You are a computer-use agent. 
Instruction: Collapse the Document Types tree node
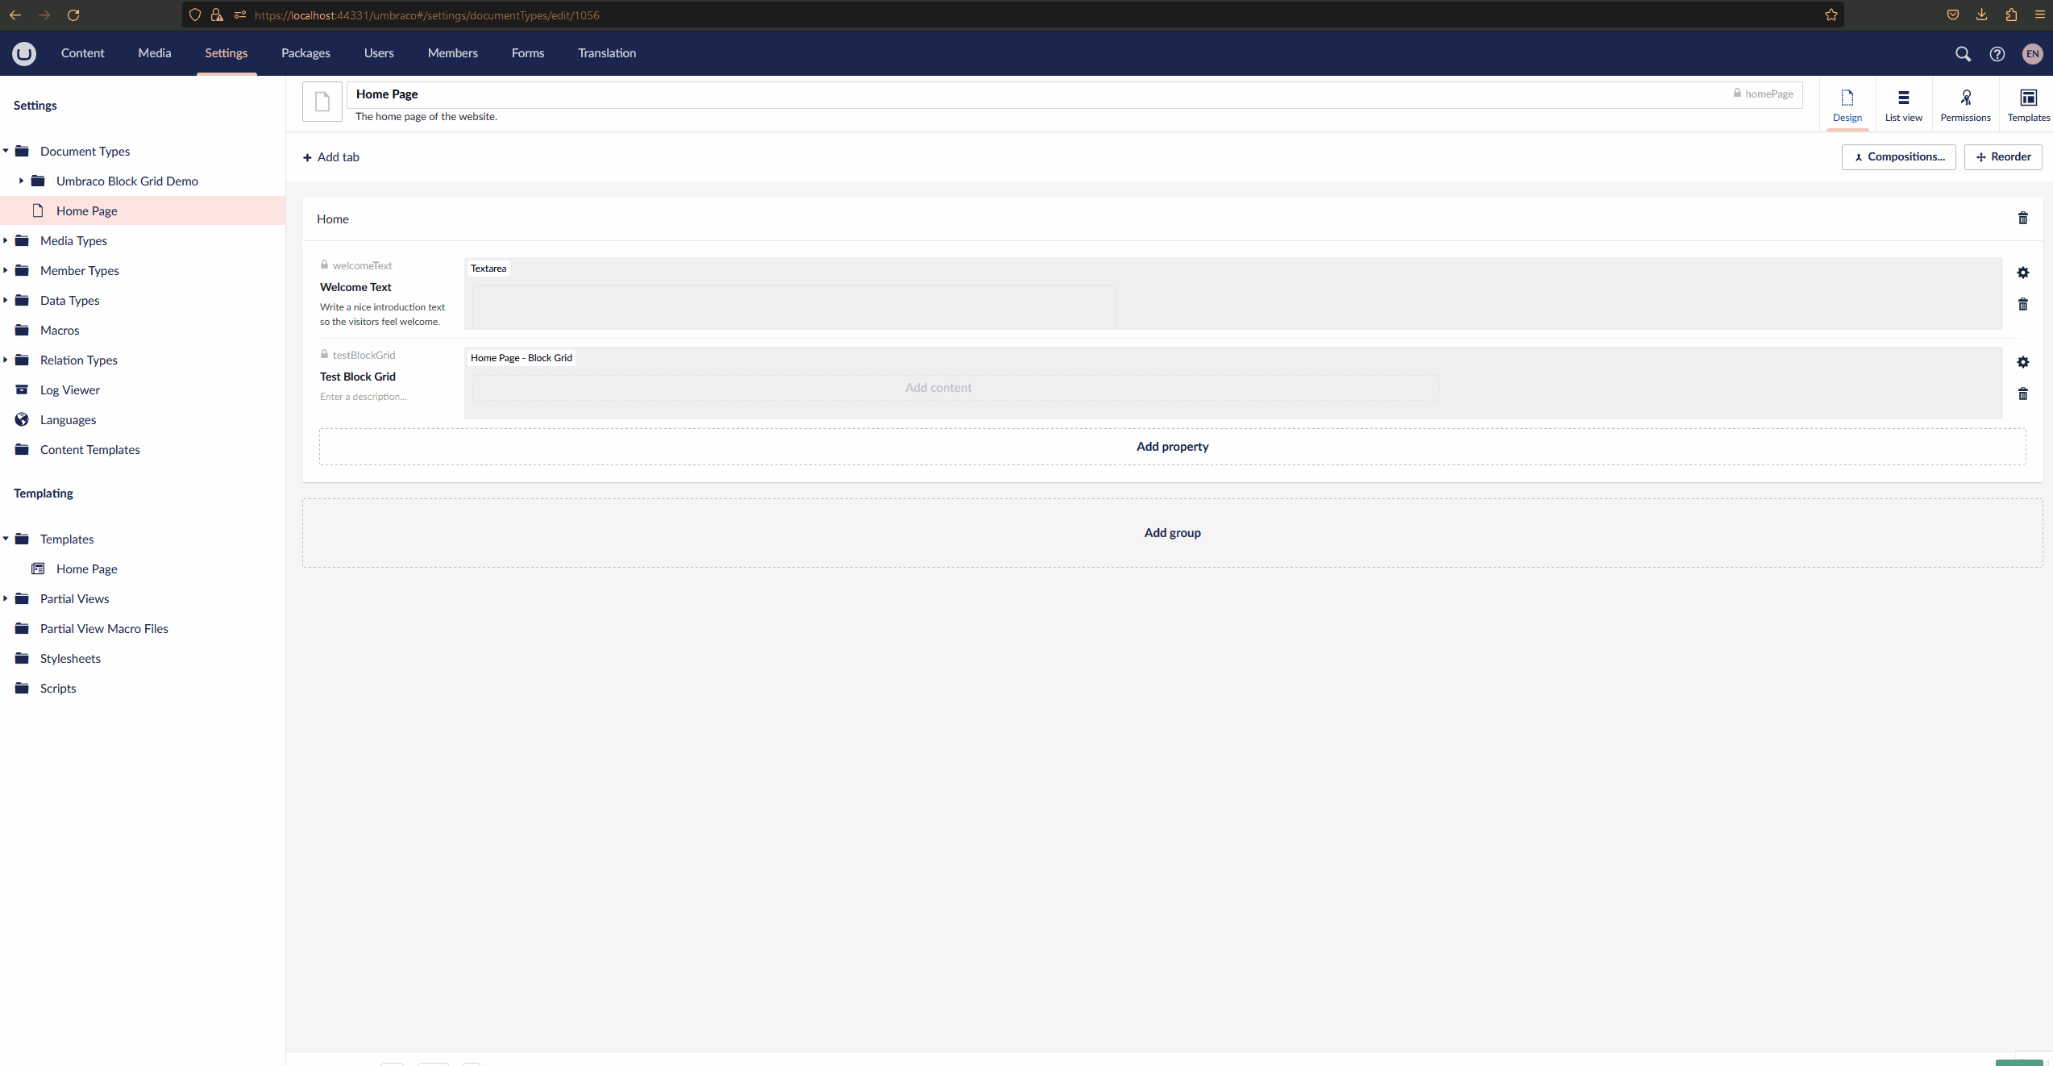pos(6,151)
